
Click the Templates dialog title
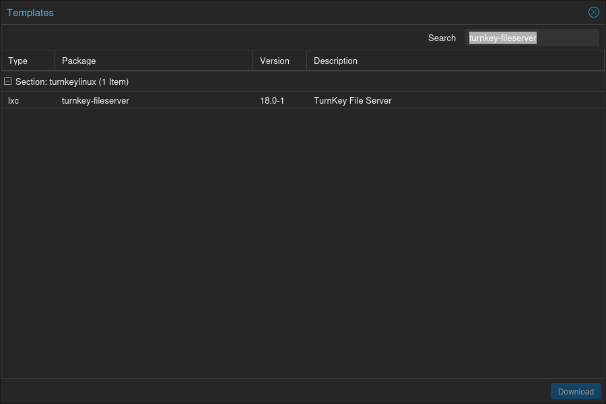pos(30,13)
